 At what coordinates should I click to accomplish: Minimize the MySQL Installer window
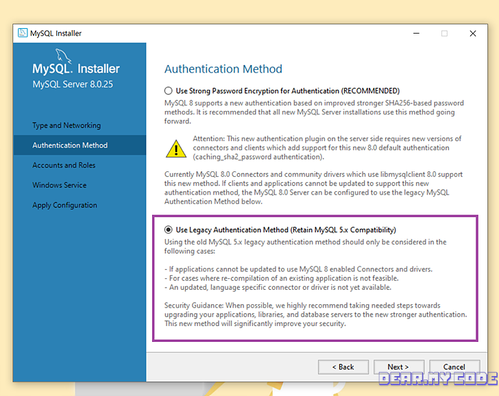point(416,33)
